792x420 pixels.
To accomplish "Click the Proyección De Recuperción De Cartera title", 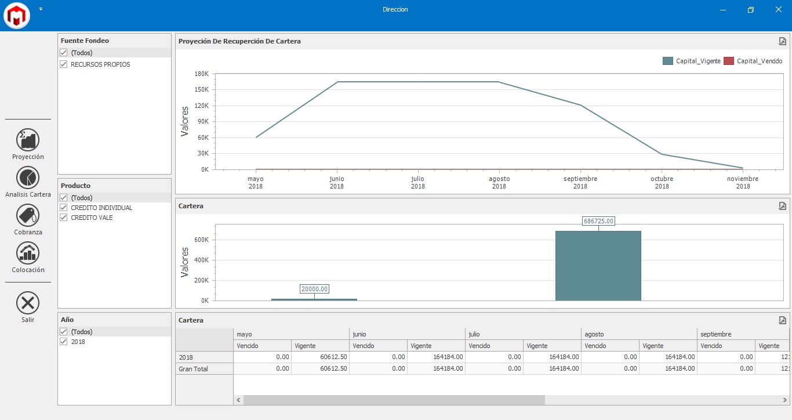I will 239,41.
